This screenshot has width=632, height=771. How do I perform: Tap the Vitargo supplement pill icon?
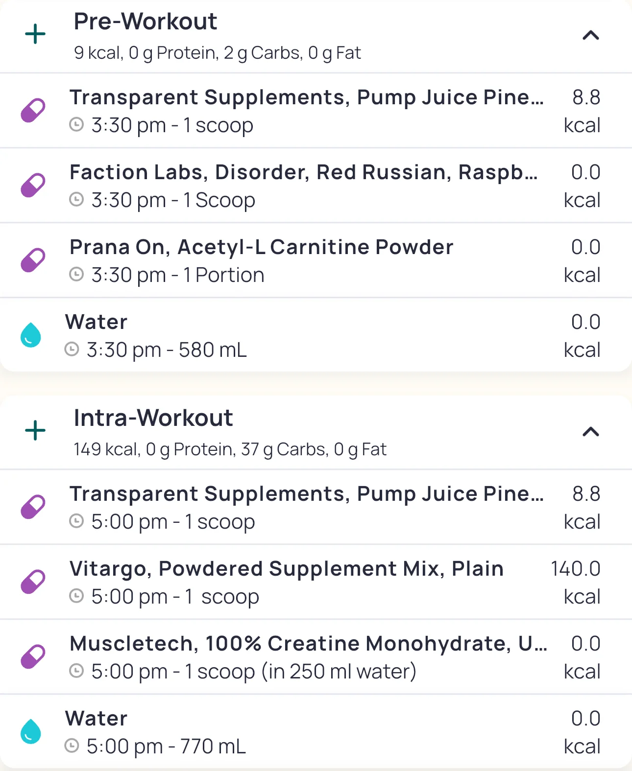pos(33,582)
